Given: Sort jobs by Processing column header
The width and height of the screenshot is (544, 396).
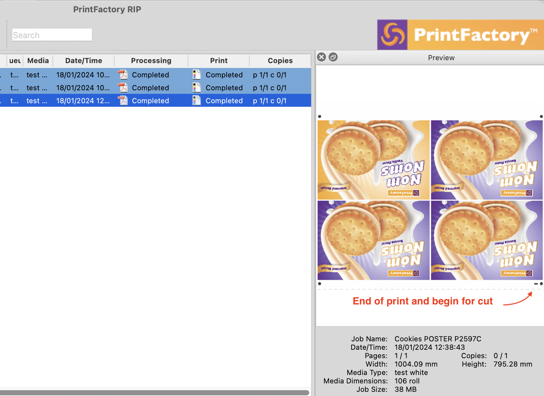Looking at the screenshot, I should point(151,60).
